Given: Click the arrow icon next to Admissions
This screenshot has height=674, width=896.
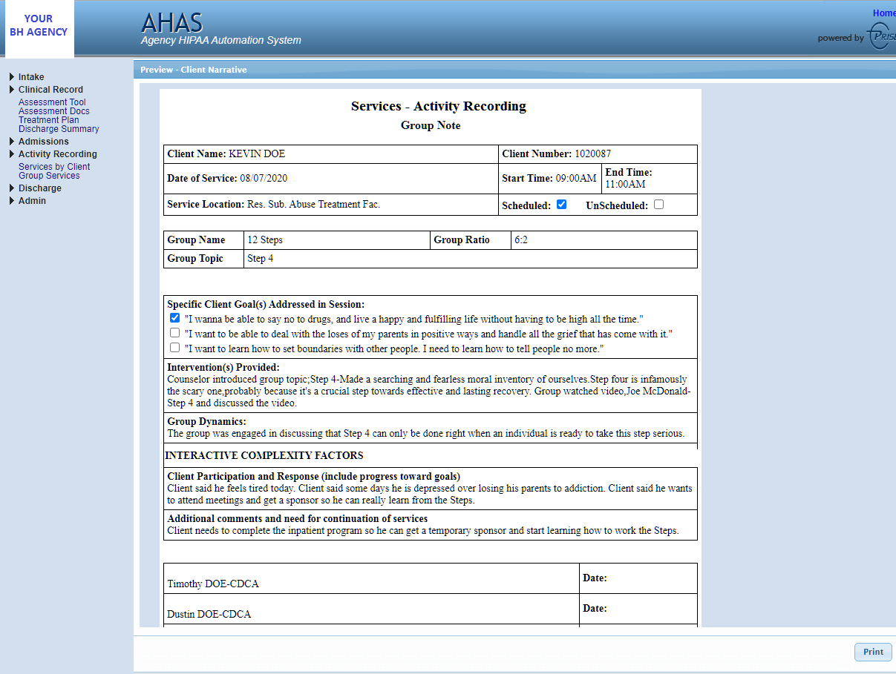Looking at the screenshot, I should 10,141.
